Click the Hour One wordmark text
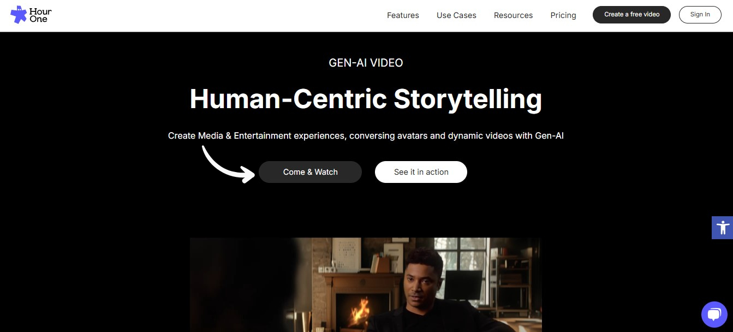Screen dimensions: 733x332 (41, 15)
